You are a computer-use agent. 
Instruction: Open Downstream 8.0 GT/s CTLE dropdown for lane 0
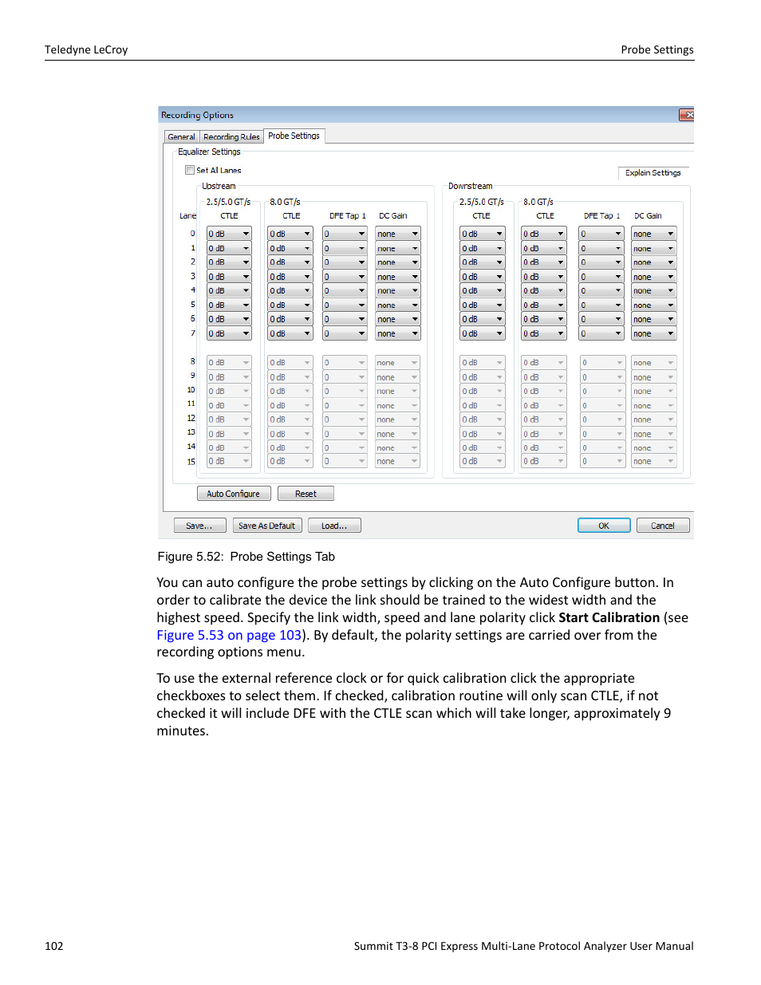pos(544,234)
